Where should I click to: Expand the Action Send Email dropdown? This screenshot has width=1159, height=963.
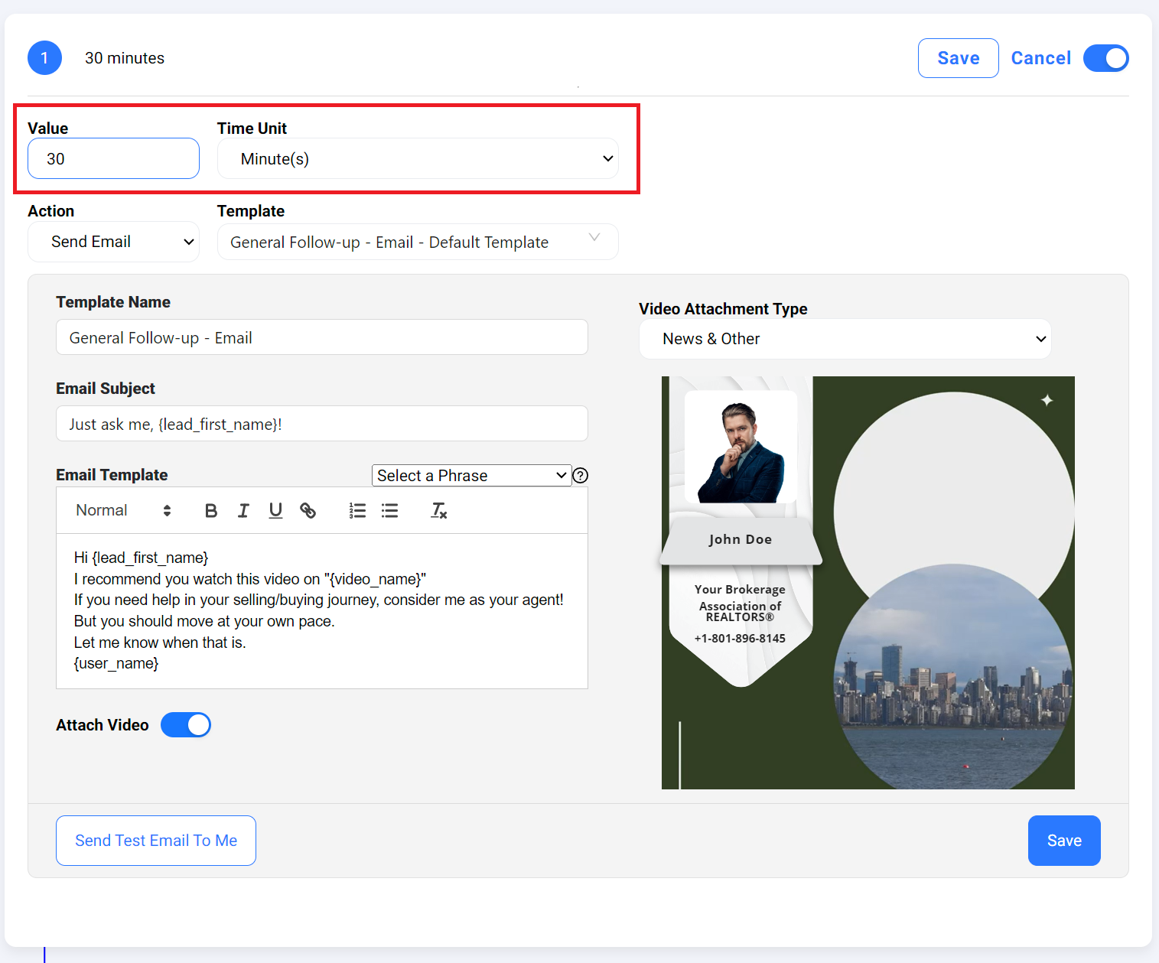click(x=113, y=242)
